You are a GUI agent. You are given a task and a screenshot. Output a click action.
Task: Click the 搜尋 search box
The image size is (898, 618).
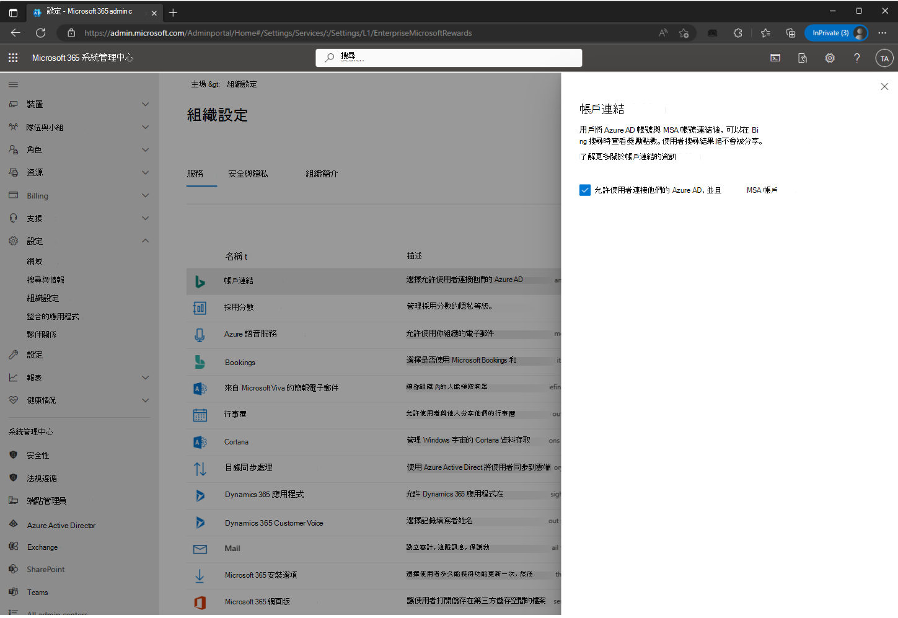coord(449,58)
